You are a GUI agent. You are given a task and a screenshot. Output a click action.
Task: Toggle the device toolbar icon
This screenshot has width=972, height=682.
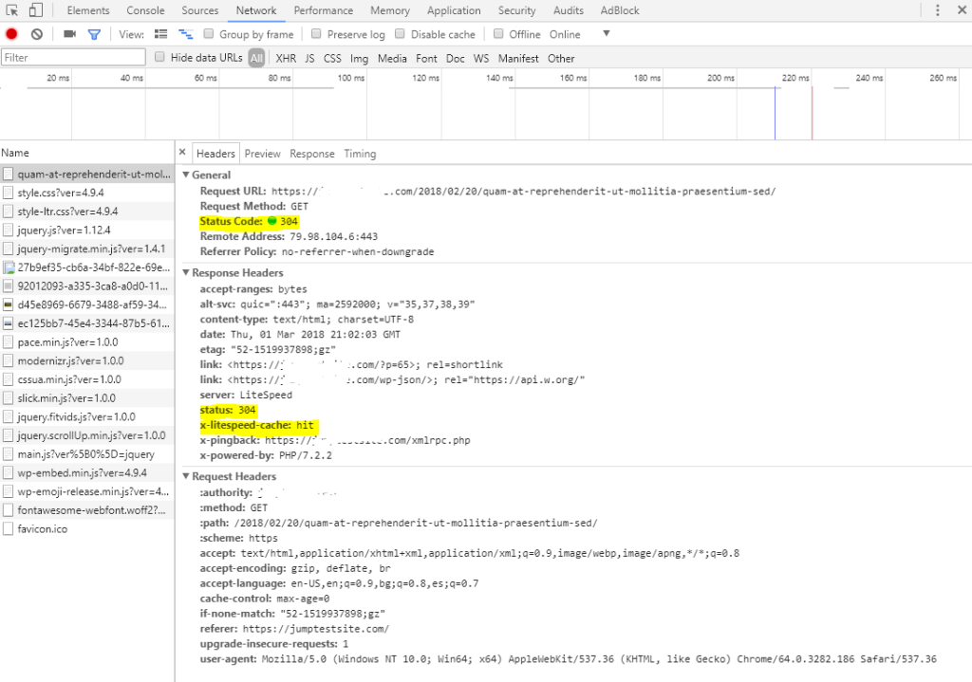coord(35,10)
